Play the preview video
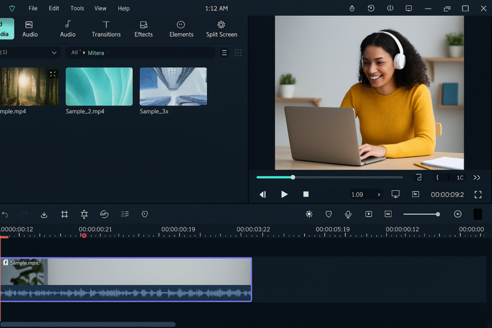The height and width of the screenshot is (328, 492). click(x=284, y=194)
